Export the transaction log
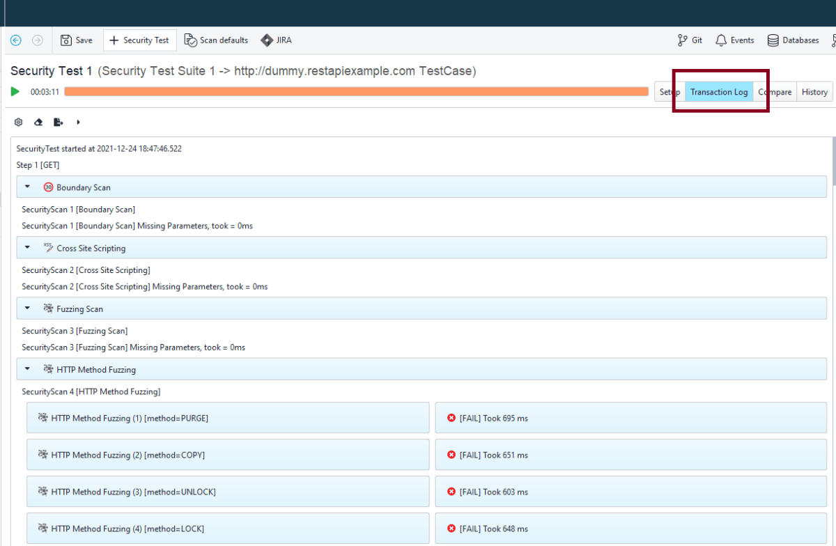Image resolution: width=836 pixels, height=546 pixels. point(59,122)
